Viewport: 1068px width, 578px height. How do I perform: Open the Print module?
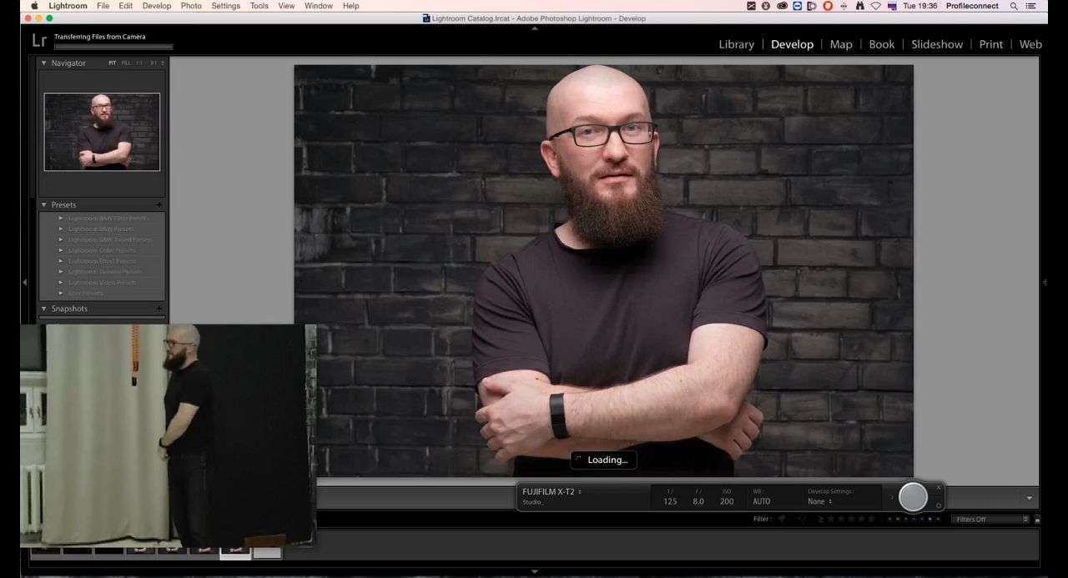pos(990,44)
